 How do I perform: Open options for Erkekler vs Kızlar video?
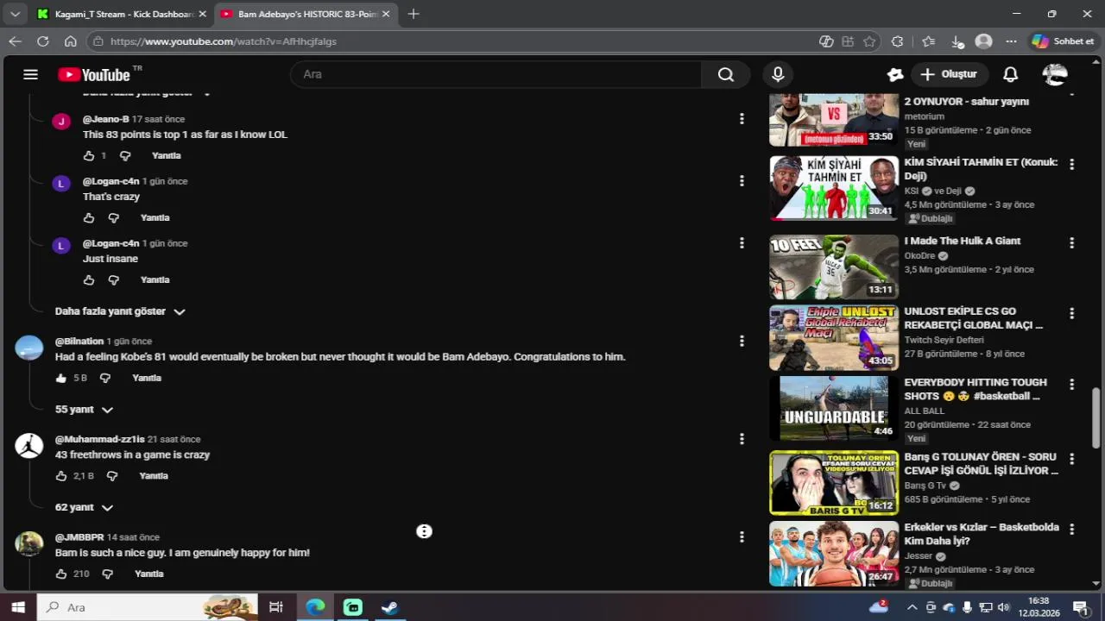tap(1071, 529)
